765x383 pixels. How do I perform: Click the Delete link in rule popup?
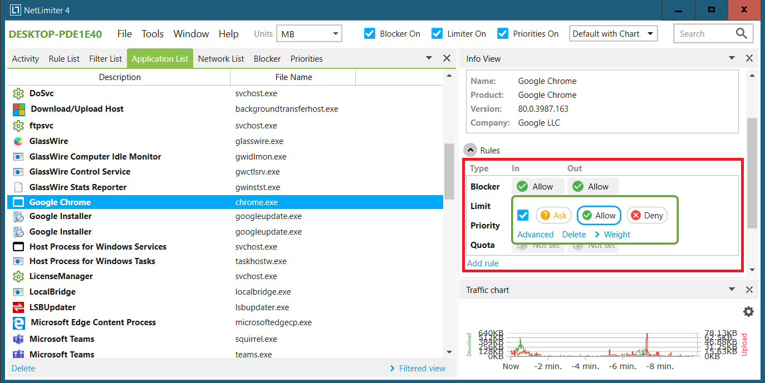tap(574, 235)
